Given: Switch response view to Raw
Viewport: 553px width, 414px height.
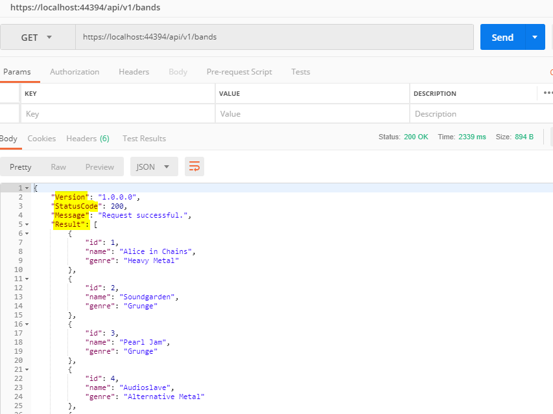Looking at the screenshot, I should (x=58, y=167).
